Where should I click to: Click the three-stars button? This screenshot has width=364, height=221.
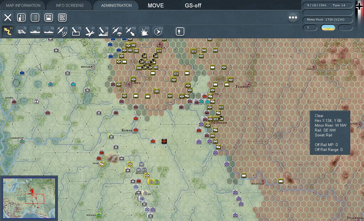coord(293,18)
